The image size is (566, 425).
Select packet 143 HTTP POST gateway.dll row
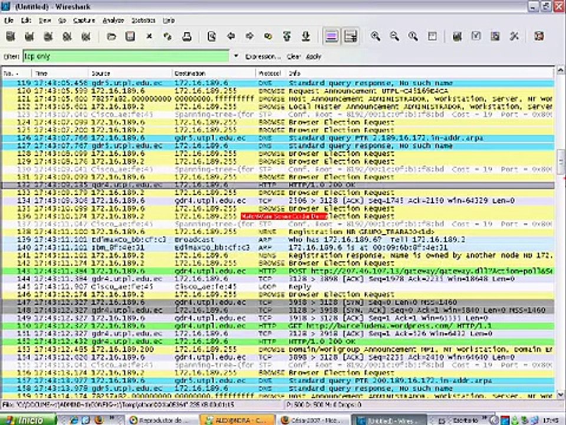pos(278,271)
